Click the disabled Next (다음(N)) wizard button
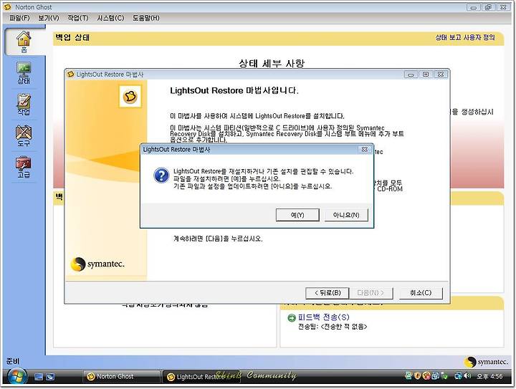Viewport: 516px width, 389px height. pos(371,293)
